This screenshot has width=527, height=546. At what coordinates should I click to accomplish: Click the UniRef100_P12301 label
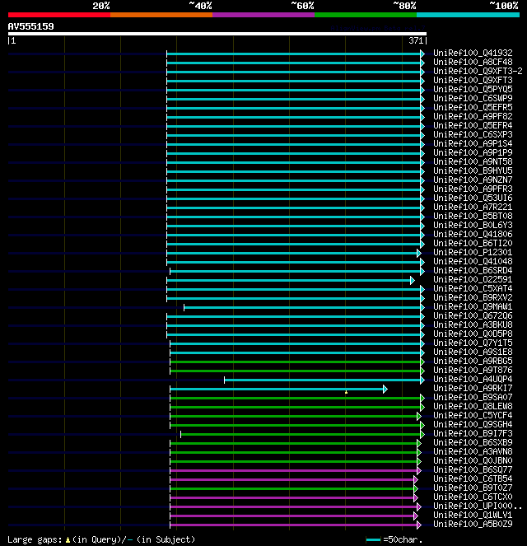[x=473, y=252]
